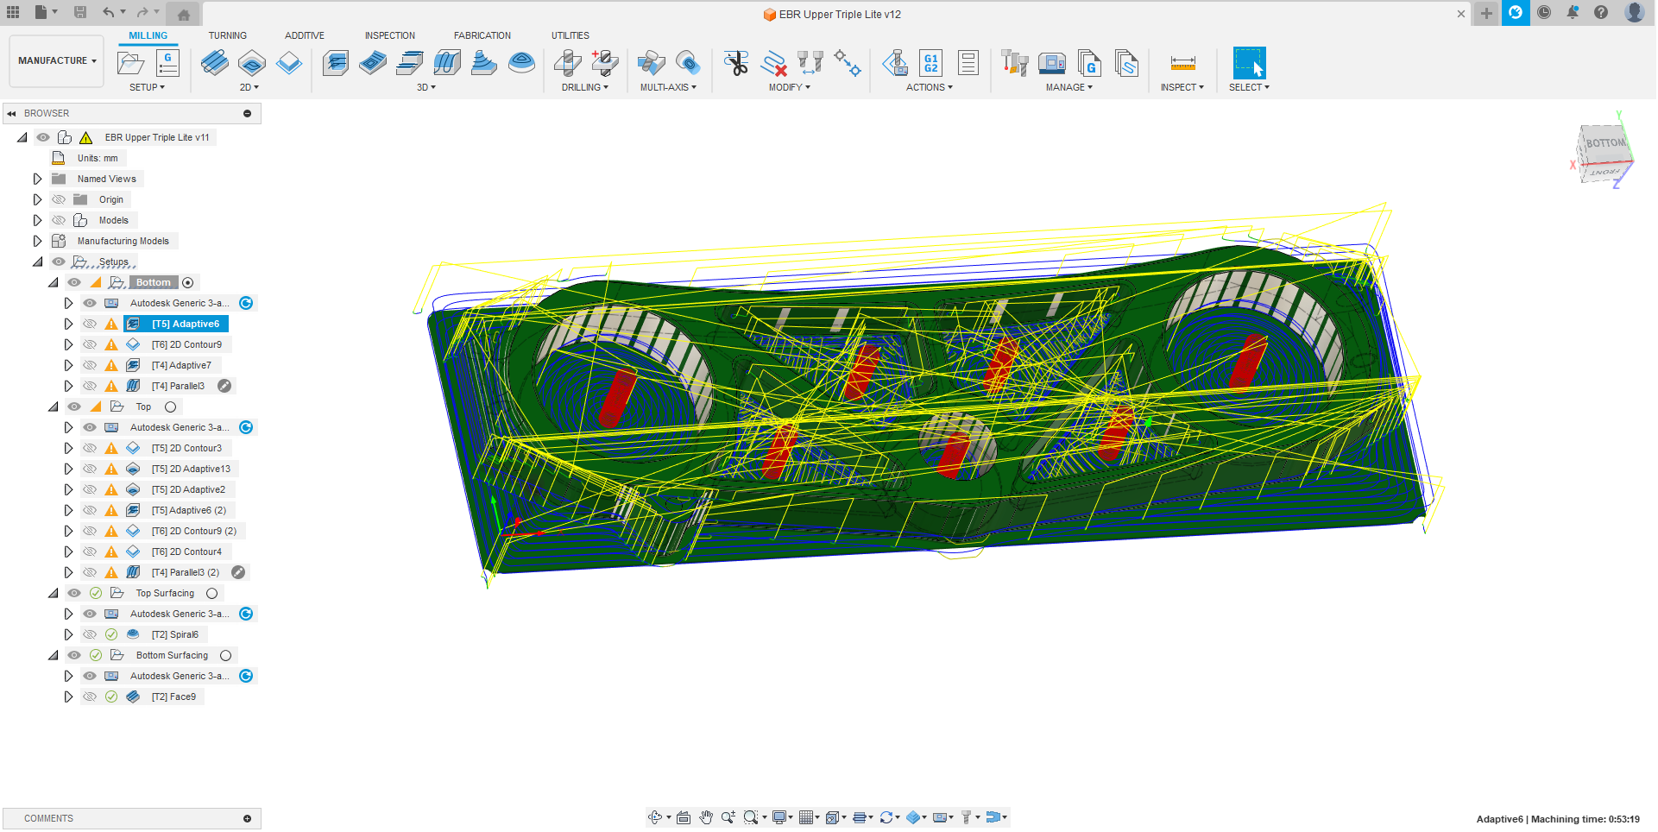Collapse the BROWSER panel arrows

[11, 113]
